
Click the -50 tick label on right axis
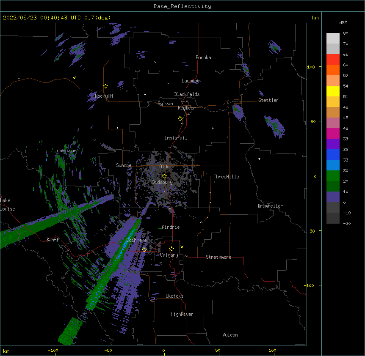click(311, 231)
